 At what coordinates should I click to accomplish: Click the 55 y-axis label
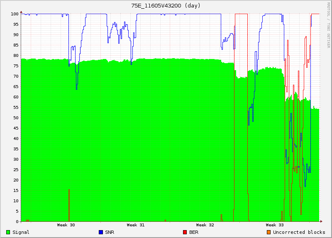coord(16,108)
